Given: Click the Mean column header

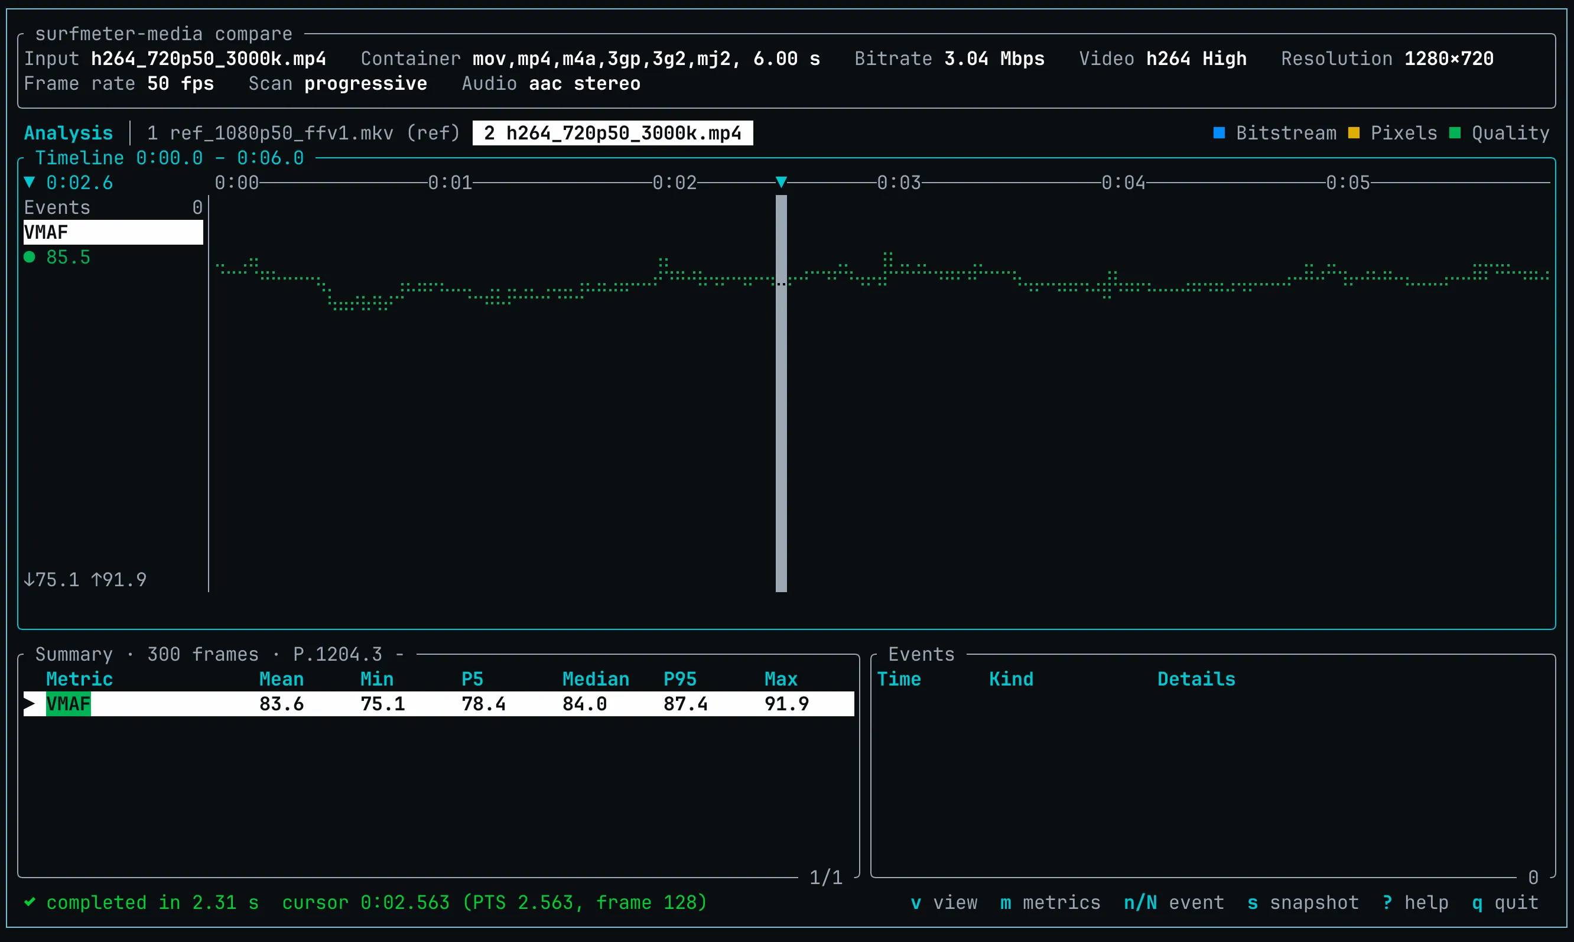Looking at the screenshot, I should coord(281,679).
